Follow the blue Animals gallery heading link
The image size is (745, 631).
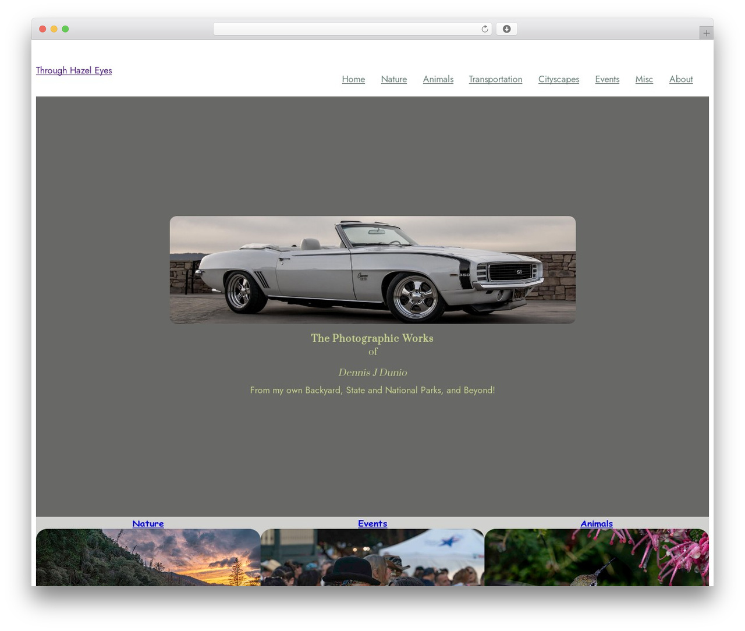pos(597,523)
